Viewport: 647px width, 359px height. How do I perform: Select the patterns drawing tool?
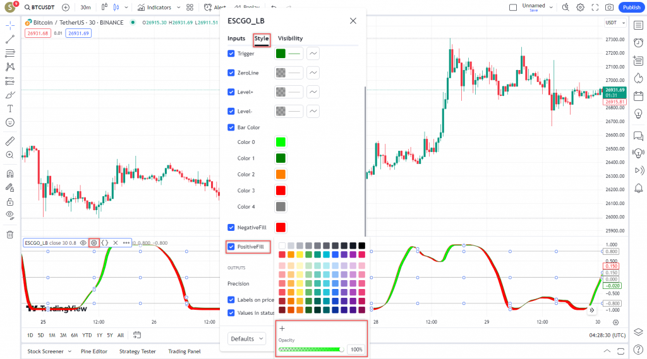coord(10,67)
